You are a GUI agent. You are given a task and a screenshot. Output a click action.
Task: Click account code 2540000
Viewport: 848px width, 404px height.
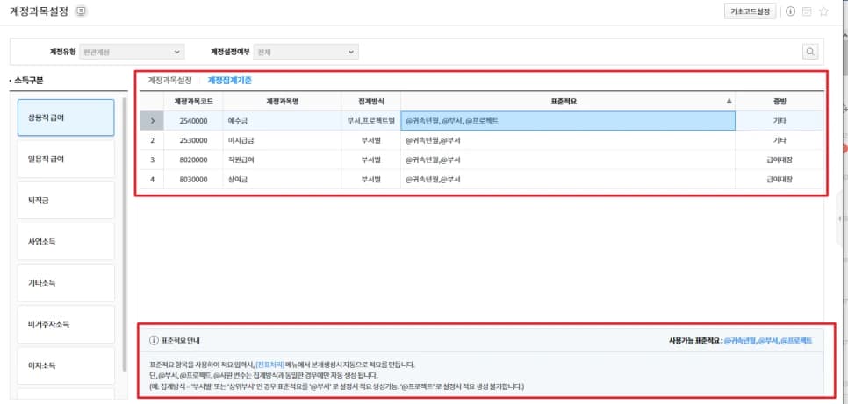(x=193, y=121)
